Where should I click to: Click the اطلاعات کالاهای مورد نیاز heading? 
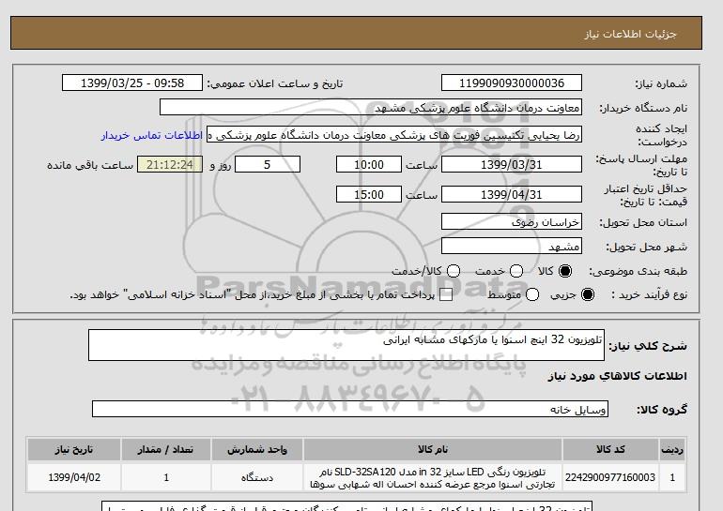618,376
